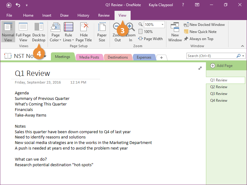Expand the Rule Lines dropdown
Screen dimensions: 247x185
click(69, 40)
